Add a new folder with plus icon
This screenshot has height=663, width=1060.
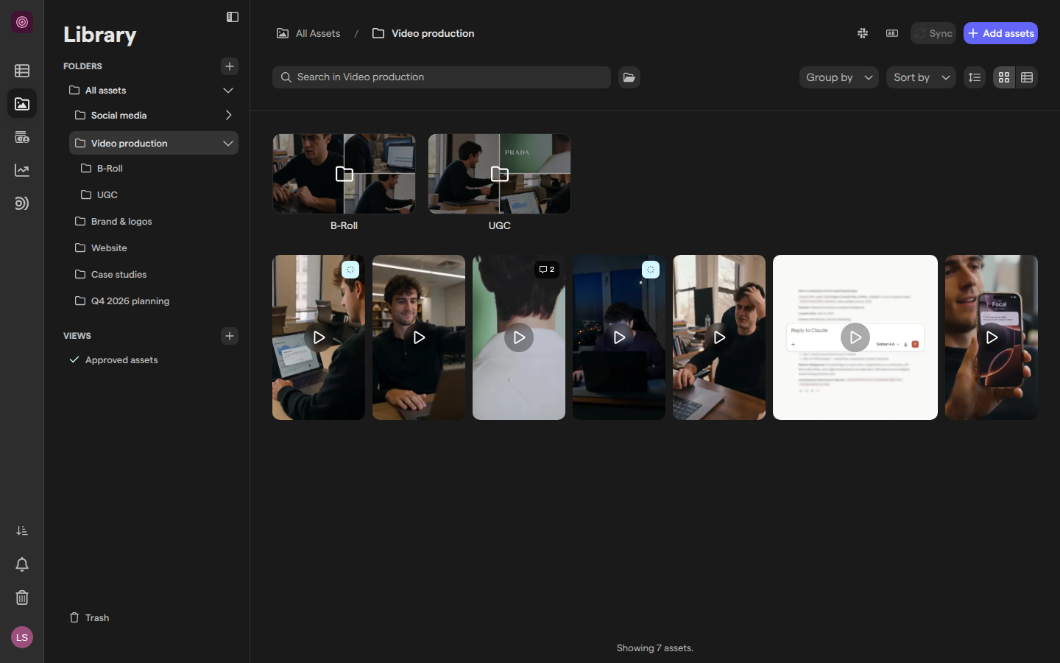230,66
